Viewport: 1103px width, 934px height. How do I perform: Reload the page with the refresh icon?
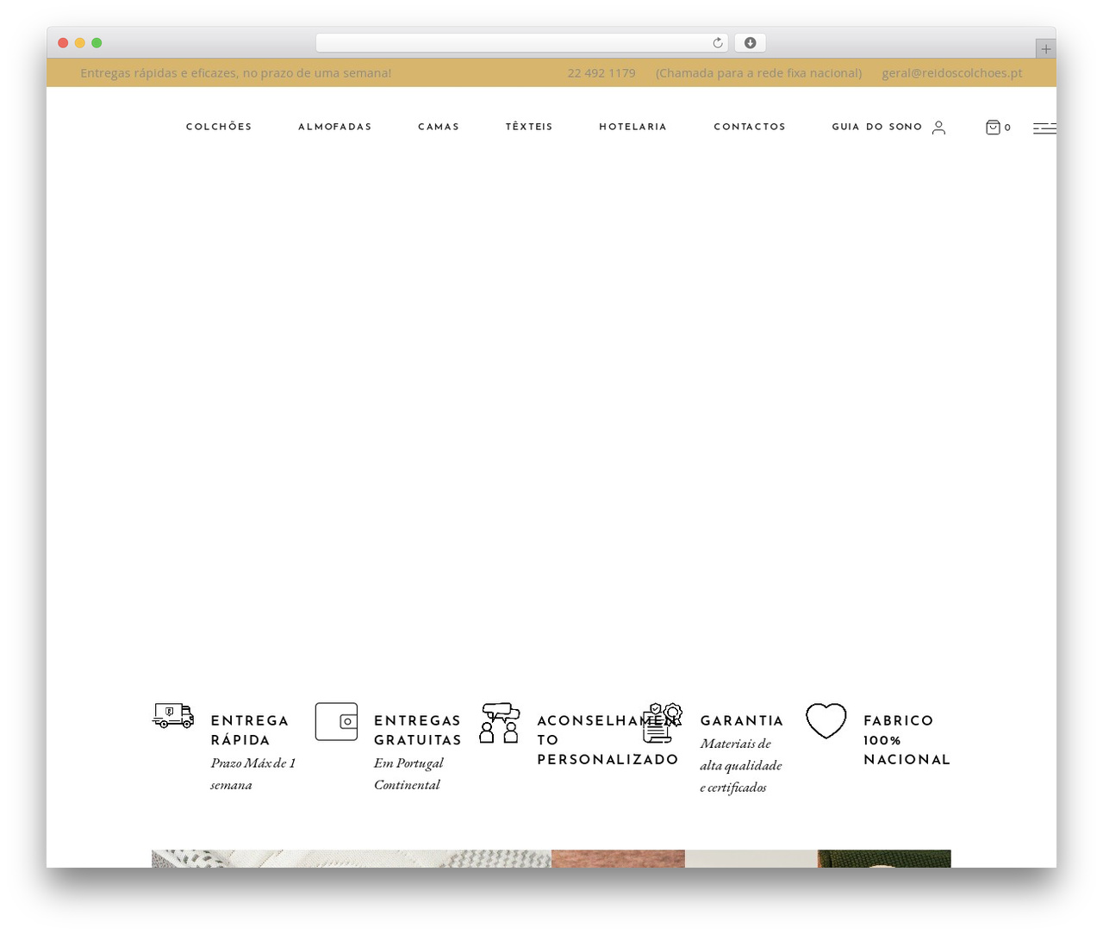[718, 43]
